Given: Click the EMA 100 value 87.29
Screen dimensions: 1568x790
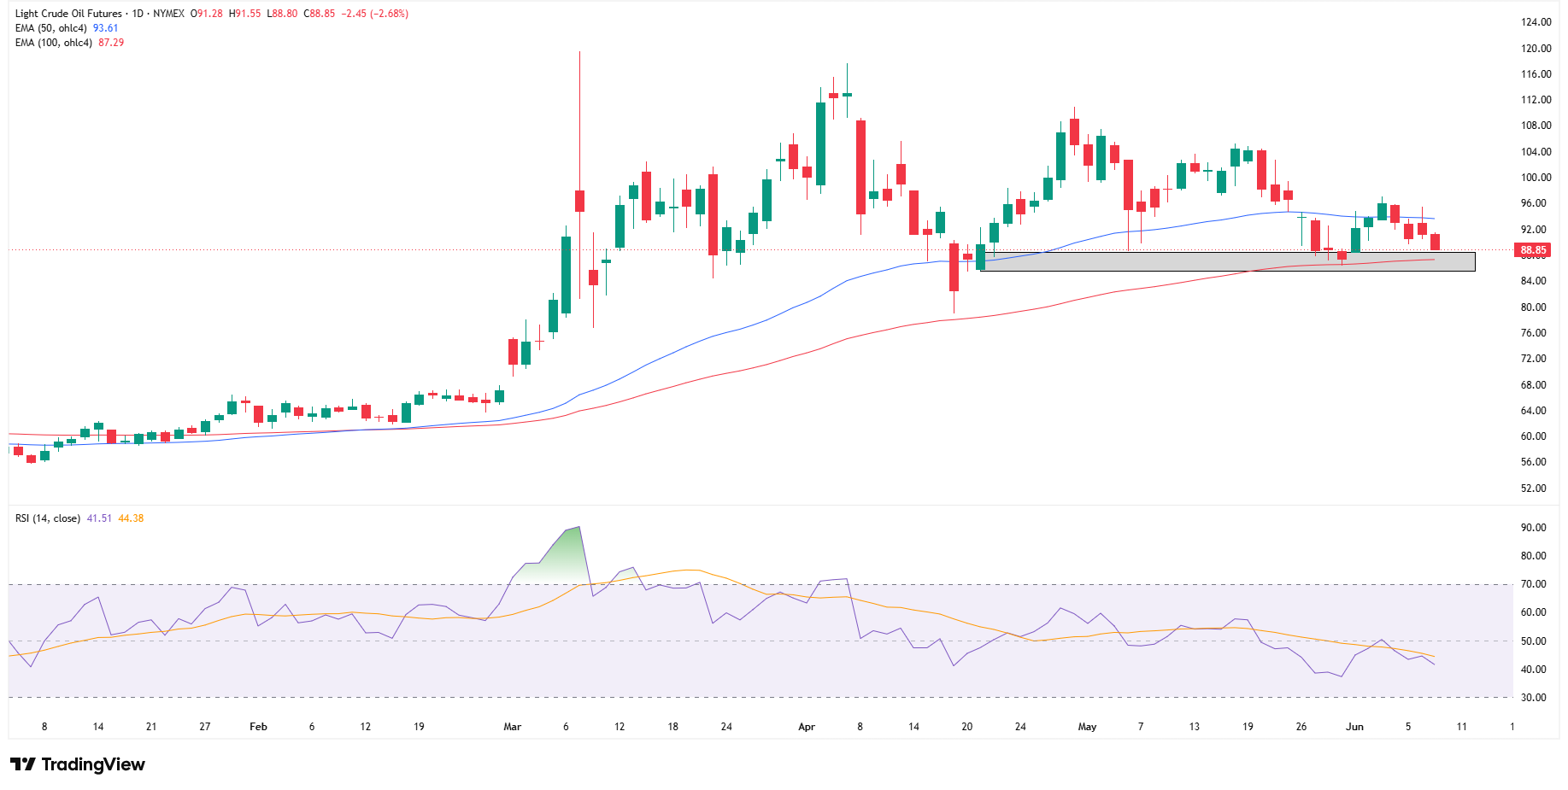Looking at the screenshot, I should 111,43.
